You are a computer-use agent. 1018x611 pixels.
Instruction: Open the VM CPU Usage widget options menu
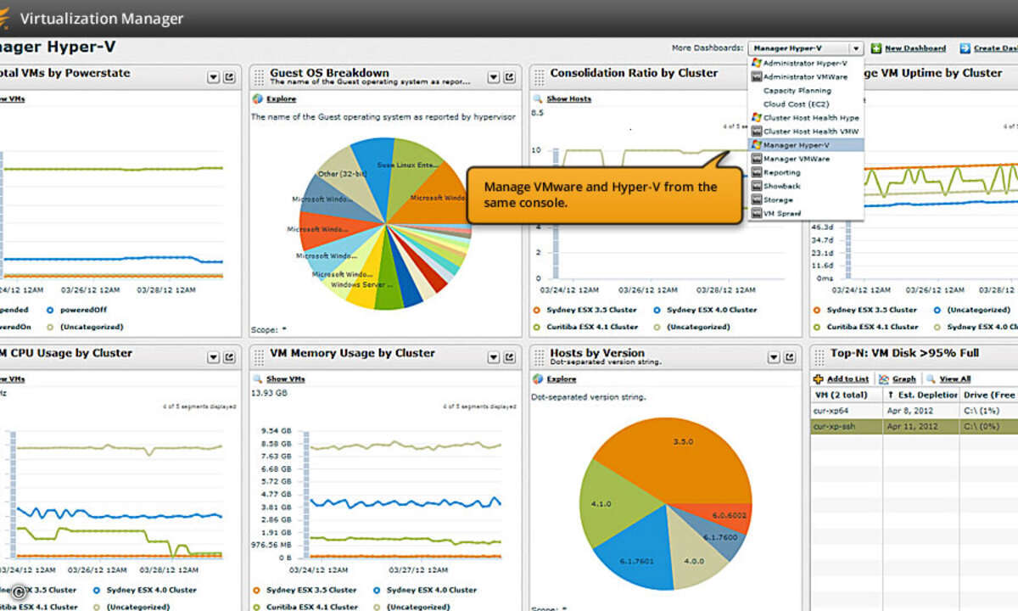(x=214, y=357)
